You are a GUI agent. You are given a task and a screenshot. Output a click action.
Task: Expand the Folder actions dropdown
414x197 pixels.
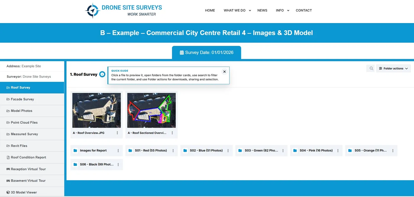click(x=393, y=69)
